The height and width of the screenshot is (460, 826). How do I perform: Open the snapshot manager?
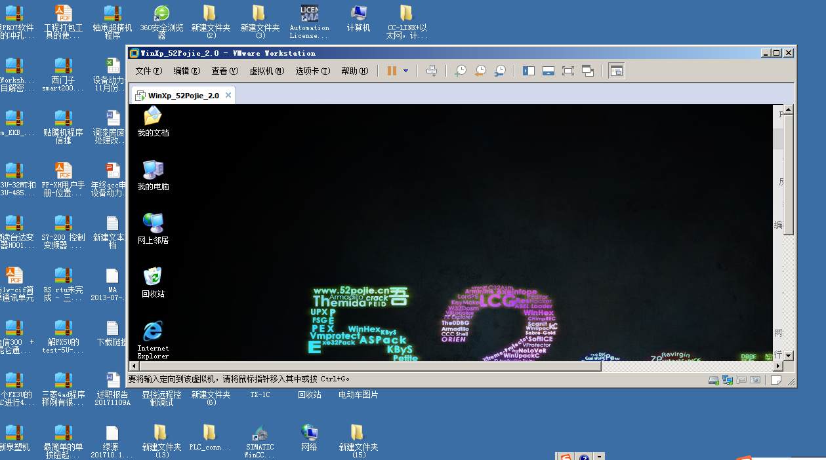coord(500,71)
